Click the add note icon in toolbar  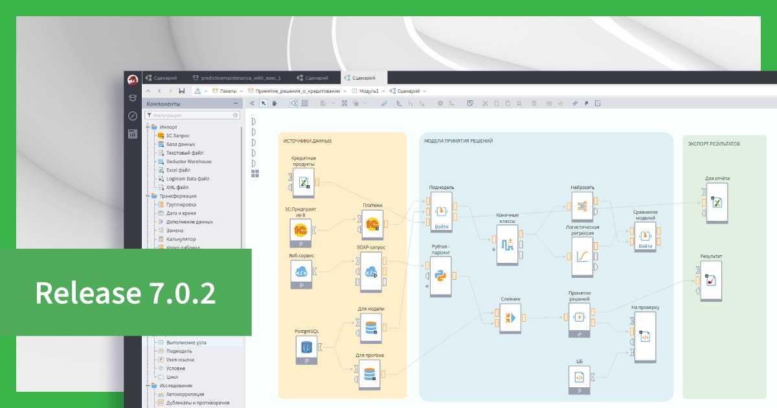(470, 103)
